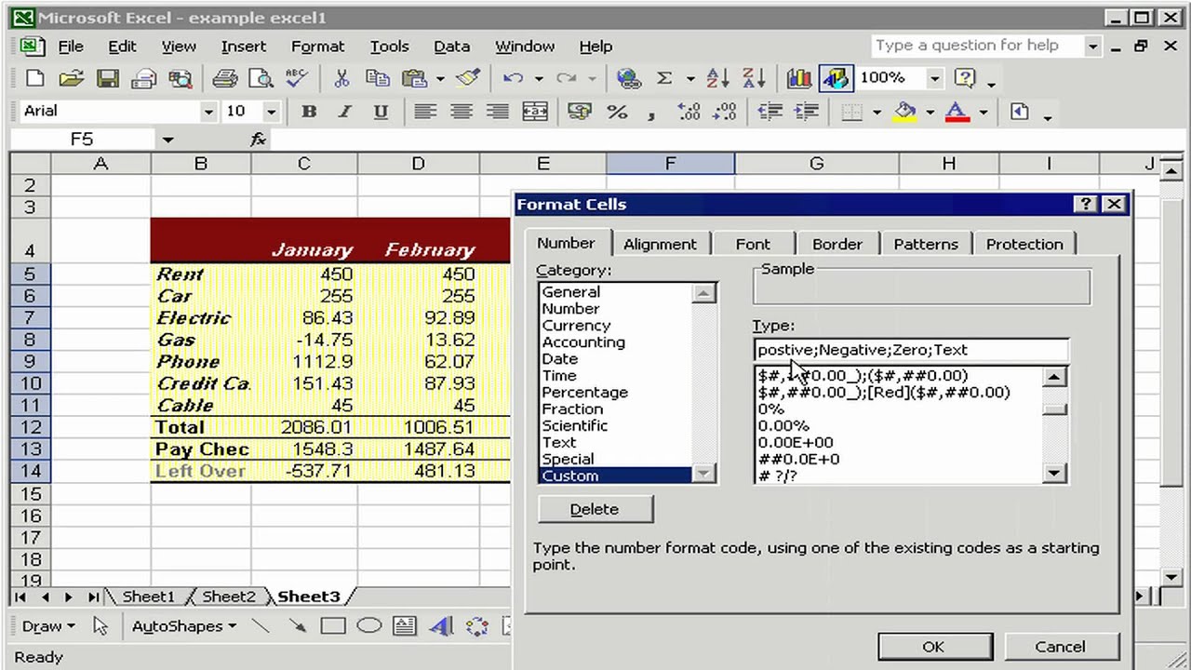1191x670 pixels.
Task: Click the Delete button
Action: pos(595,509)
